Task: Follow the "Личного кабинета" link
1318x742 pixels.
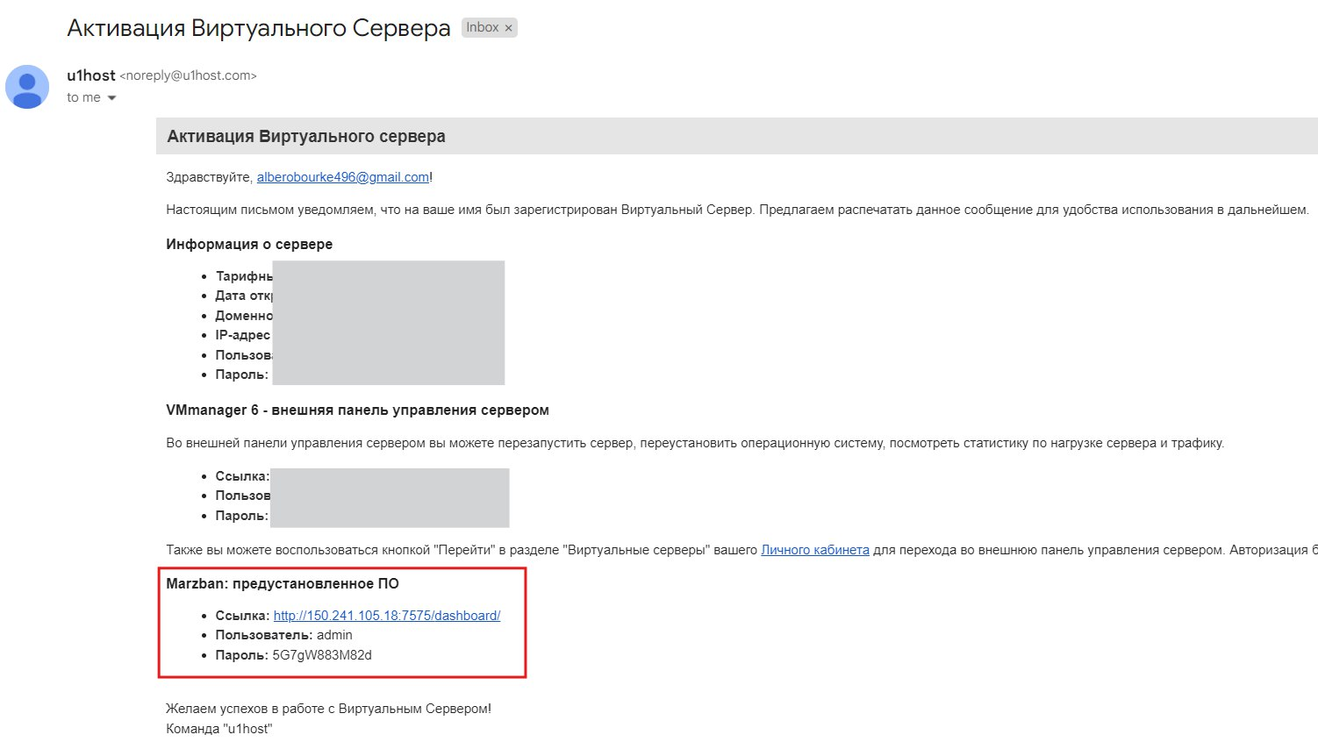Action: coord(814,550)
